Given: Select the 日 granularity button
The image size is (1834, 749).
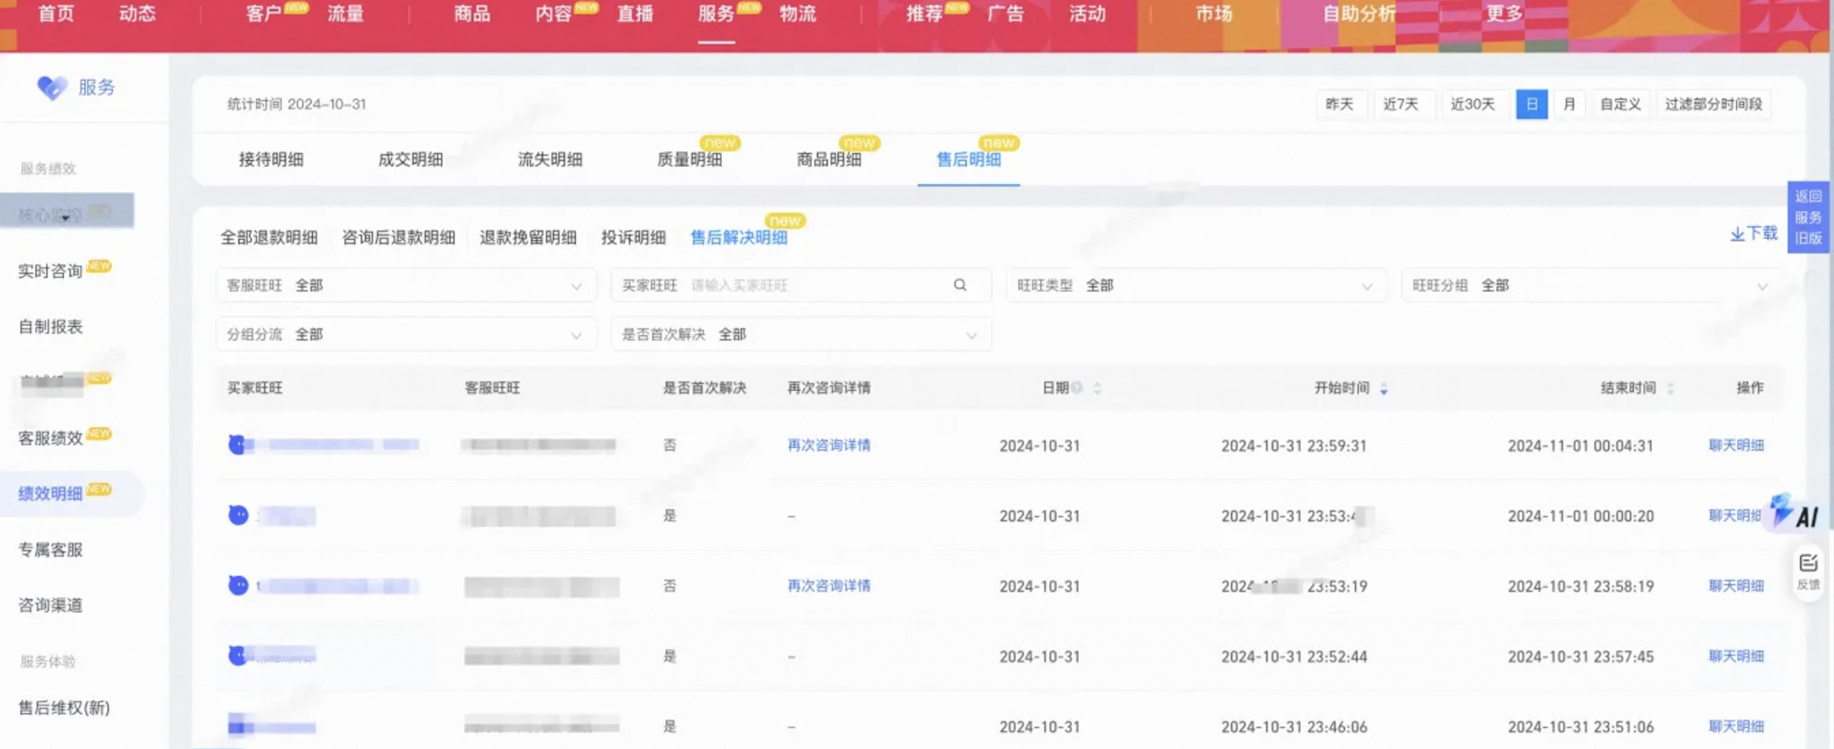Looking at the screenshot, I should (1532, 105).
